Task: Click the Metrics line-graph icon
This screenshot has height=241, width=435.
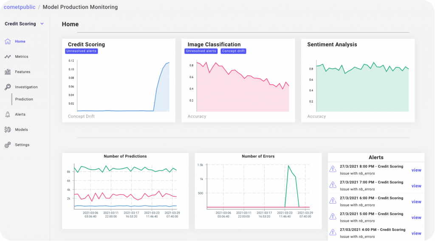Action: point(8,57)
